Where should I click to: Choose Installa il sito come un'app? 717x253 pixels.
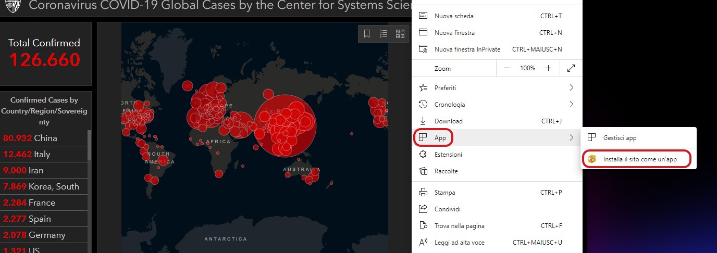pos(638,159)
